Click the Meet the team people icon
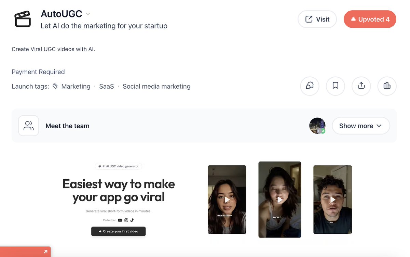 [29, 126]
